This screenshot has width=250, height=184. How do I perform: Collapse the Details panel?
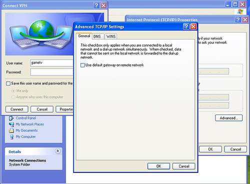[57, 151]
